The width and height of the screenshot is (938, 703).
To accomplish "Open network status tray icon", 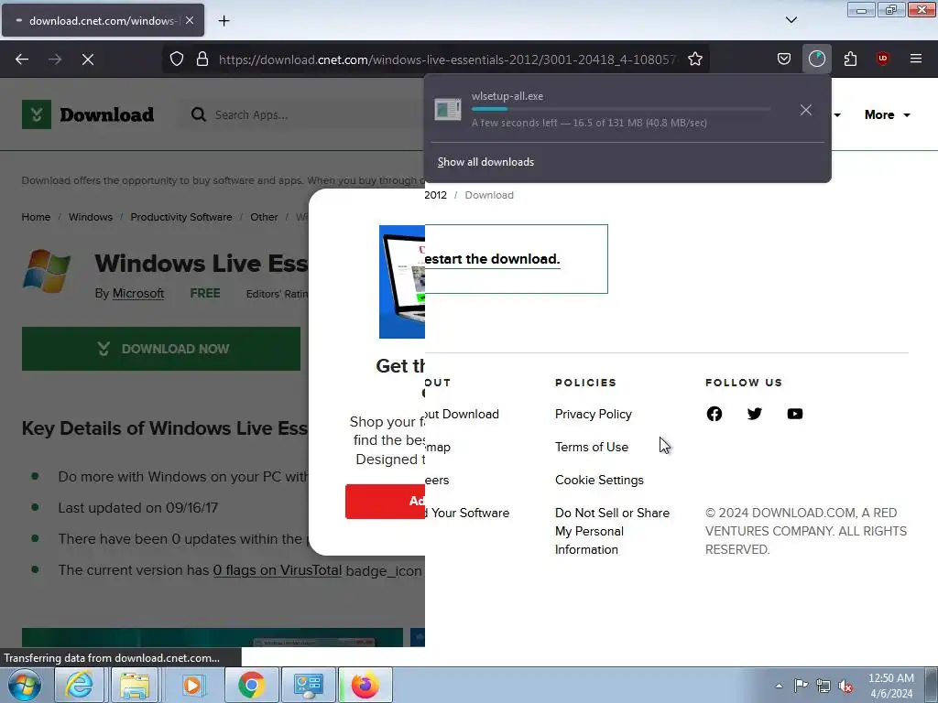I will pyautogui.click(x=823, y=686).
